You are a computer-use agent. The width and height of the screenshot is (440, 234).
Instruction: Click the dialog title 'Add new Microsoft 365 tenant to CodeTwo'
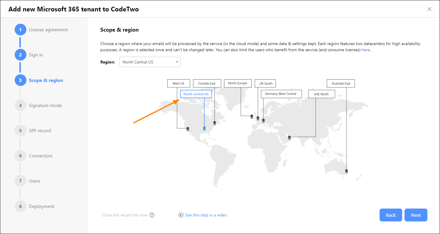(x=74, y=9)
